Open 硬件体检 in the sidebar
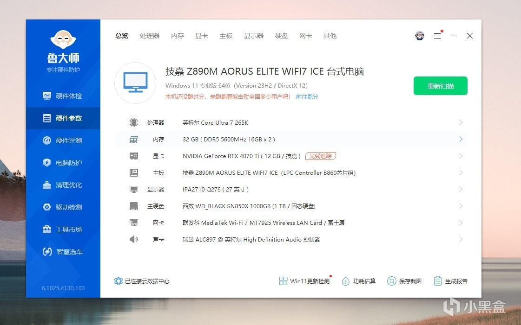 (63, 96)
